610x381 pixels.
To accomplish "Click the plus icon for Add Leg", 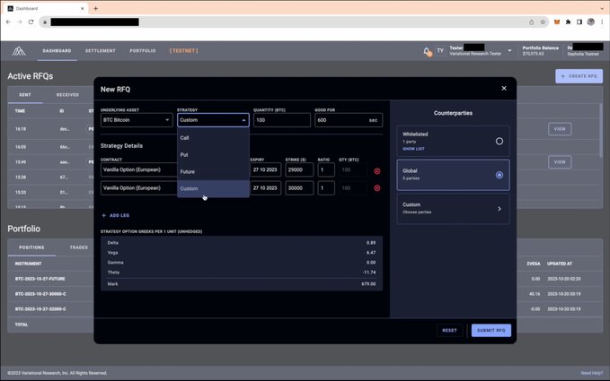I will coord(104,215).
